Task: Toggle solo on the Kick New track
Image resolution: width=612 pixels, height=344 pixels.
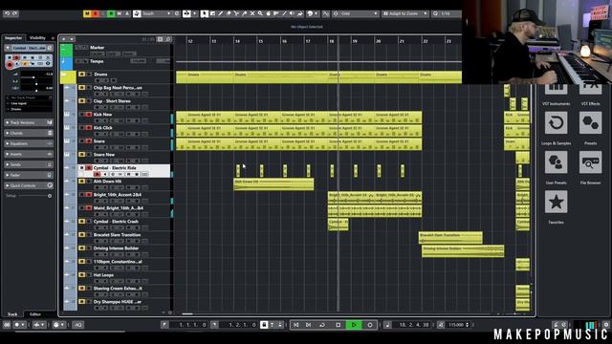Action: coord(89,115)
